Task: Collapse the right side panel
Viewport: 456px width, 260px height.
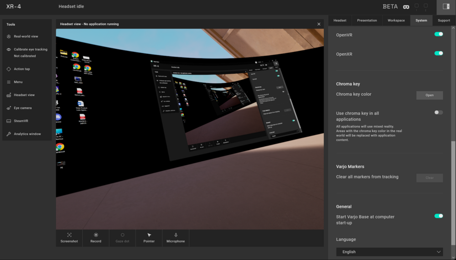Action: [446, 6]
